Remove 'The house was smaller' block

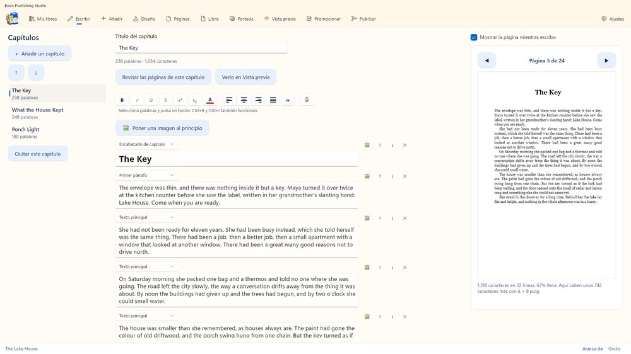(405, 317)
